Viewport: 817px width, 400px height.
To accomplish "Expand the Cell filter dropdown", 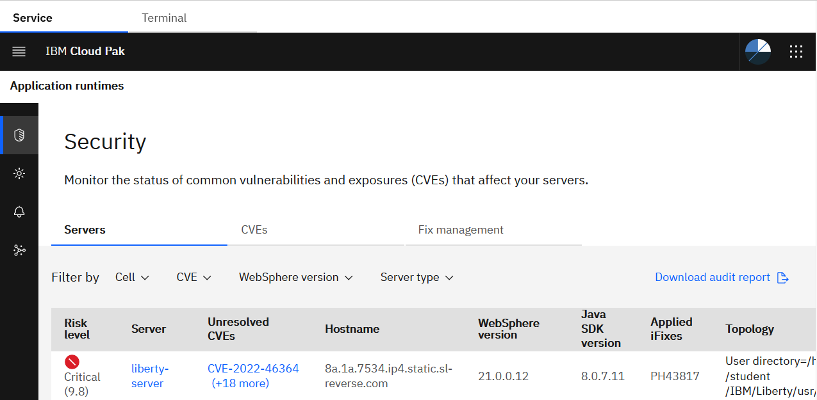I will 132,277.
